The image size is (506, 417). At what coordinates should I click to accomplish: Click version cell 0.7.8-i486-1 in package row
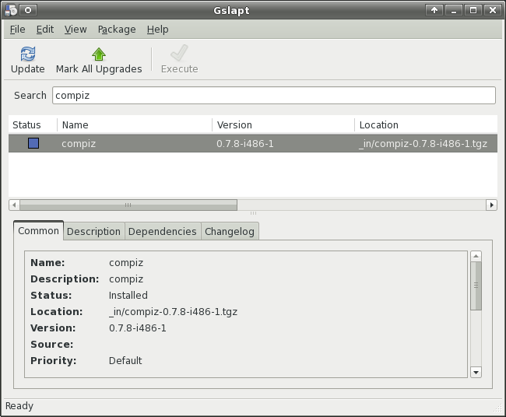tap(245, 143)
